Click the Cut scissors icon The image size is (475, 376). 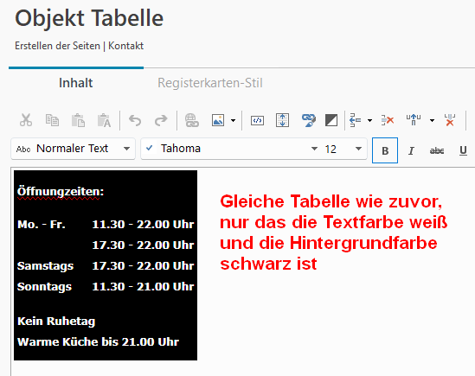point(26,120)
